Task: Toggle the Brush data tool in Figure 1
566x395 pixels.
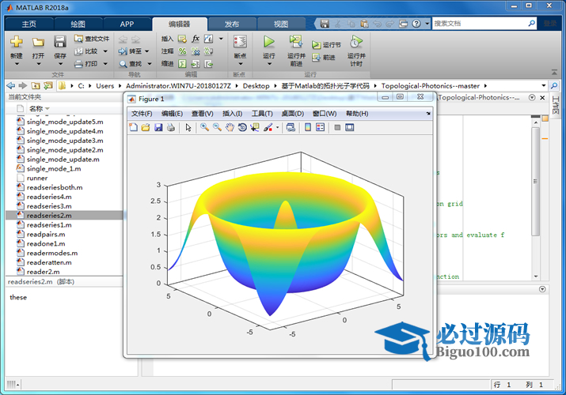Action: (x=268, y=127)
